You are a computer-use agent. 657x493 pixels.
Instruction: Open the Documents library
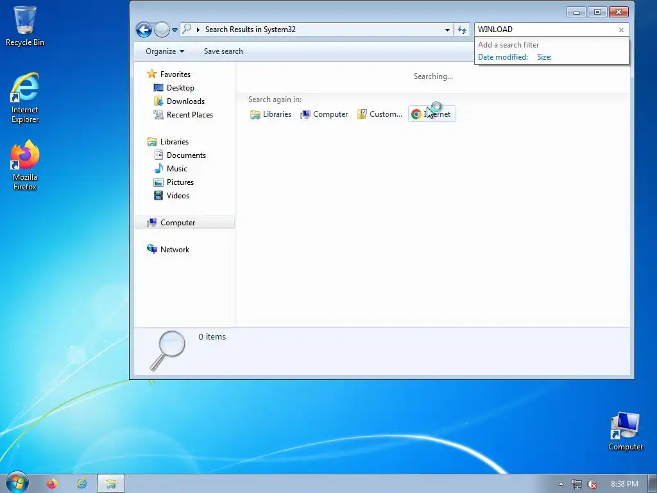186,155
